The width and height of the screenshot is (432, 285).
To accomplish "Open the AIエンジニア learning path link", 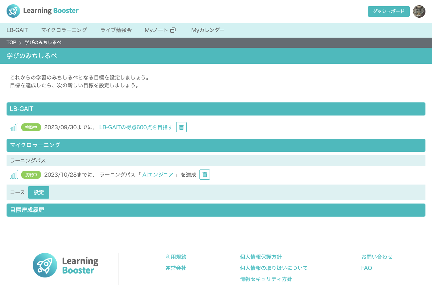I will coord(158,174).
